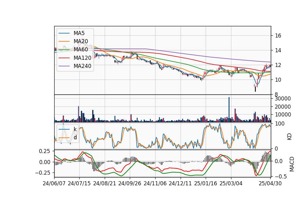Click the price axis value 16

[x=278, y=36]
